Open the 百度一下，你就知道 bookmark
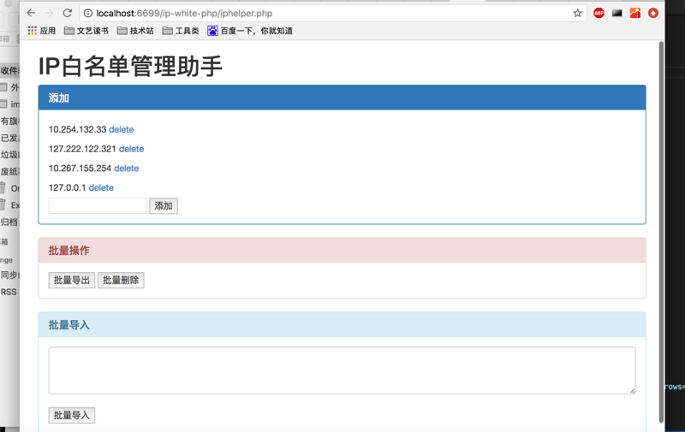The image size is (685, 432). [250, 31]
